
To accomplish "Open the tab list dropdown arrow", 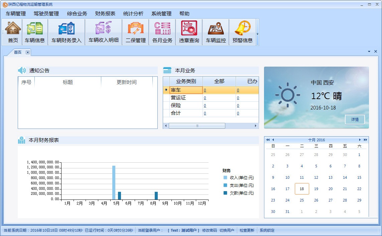I will 369,52.
